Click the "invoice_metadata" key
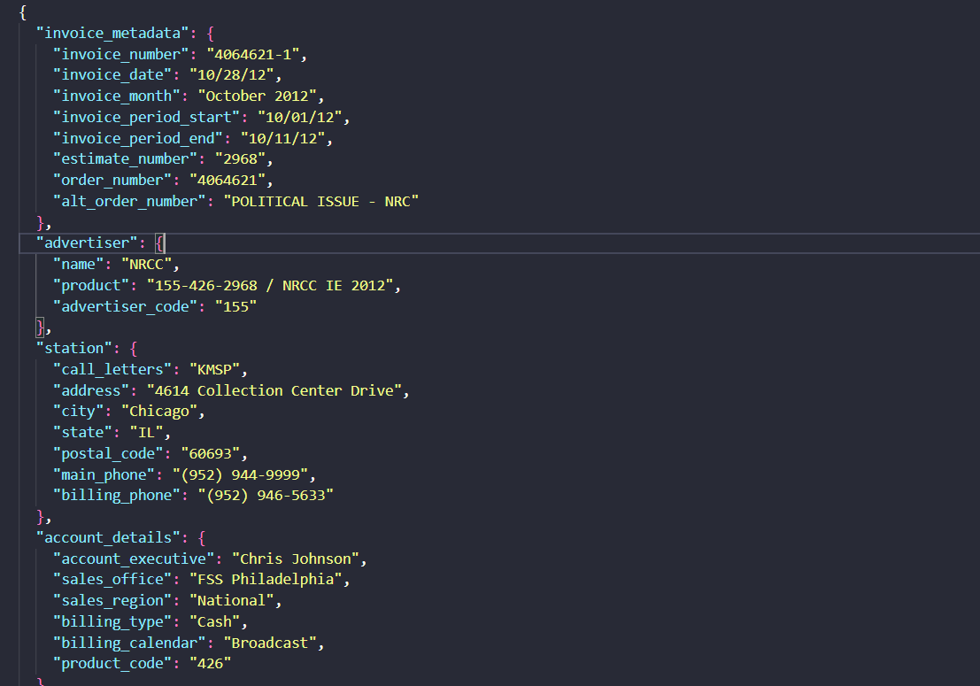 click(112, 33)
